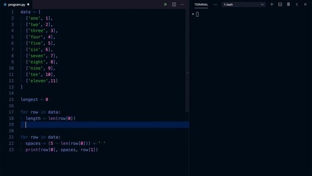Click the 'four' string on line 5
Screen dimensions: 312x176
[x=36, y=37]
